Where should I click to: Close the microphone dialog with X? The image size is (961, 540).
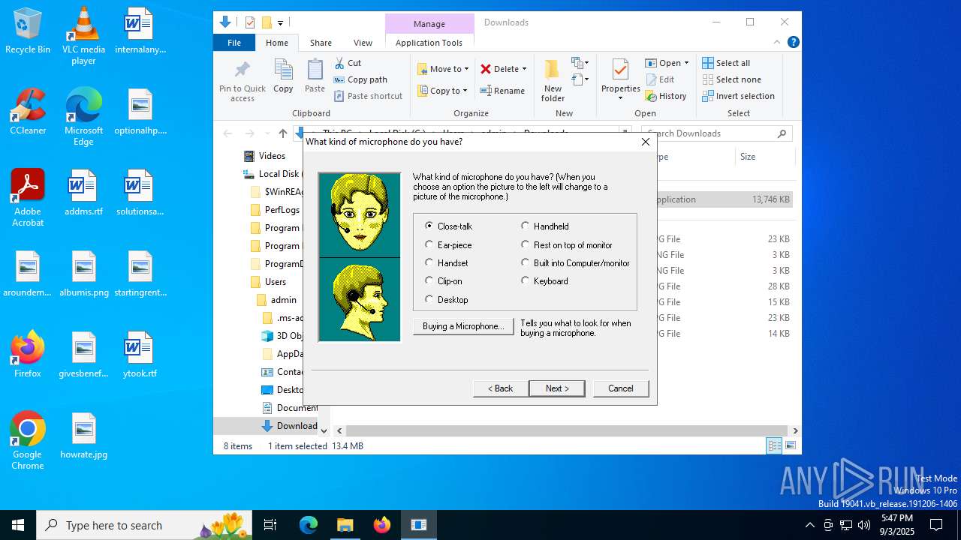646,142
